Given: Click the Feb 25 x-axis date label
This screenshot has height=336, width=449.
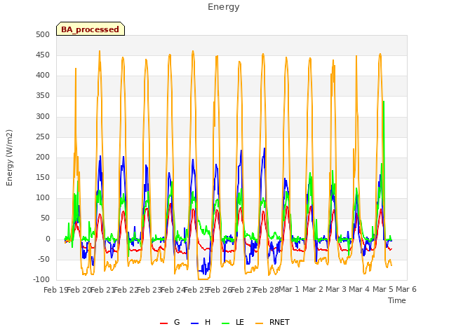Looking at the screenshot, I should point(196,290).
